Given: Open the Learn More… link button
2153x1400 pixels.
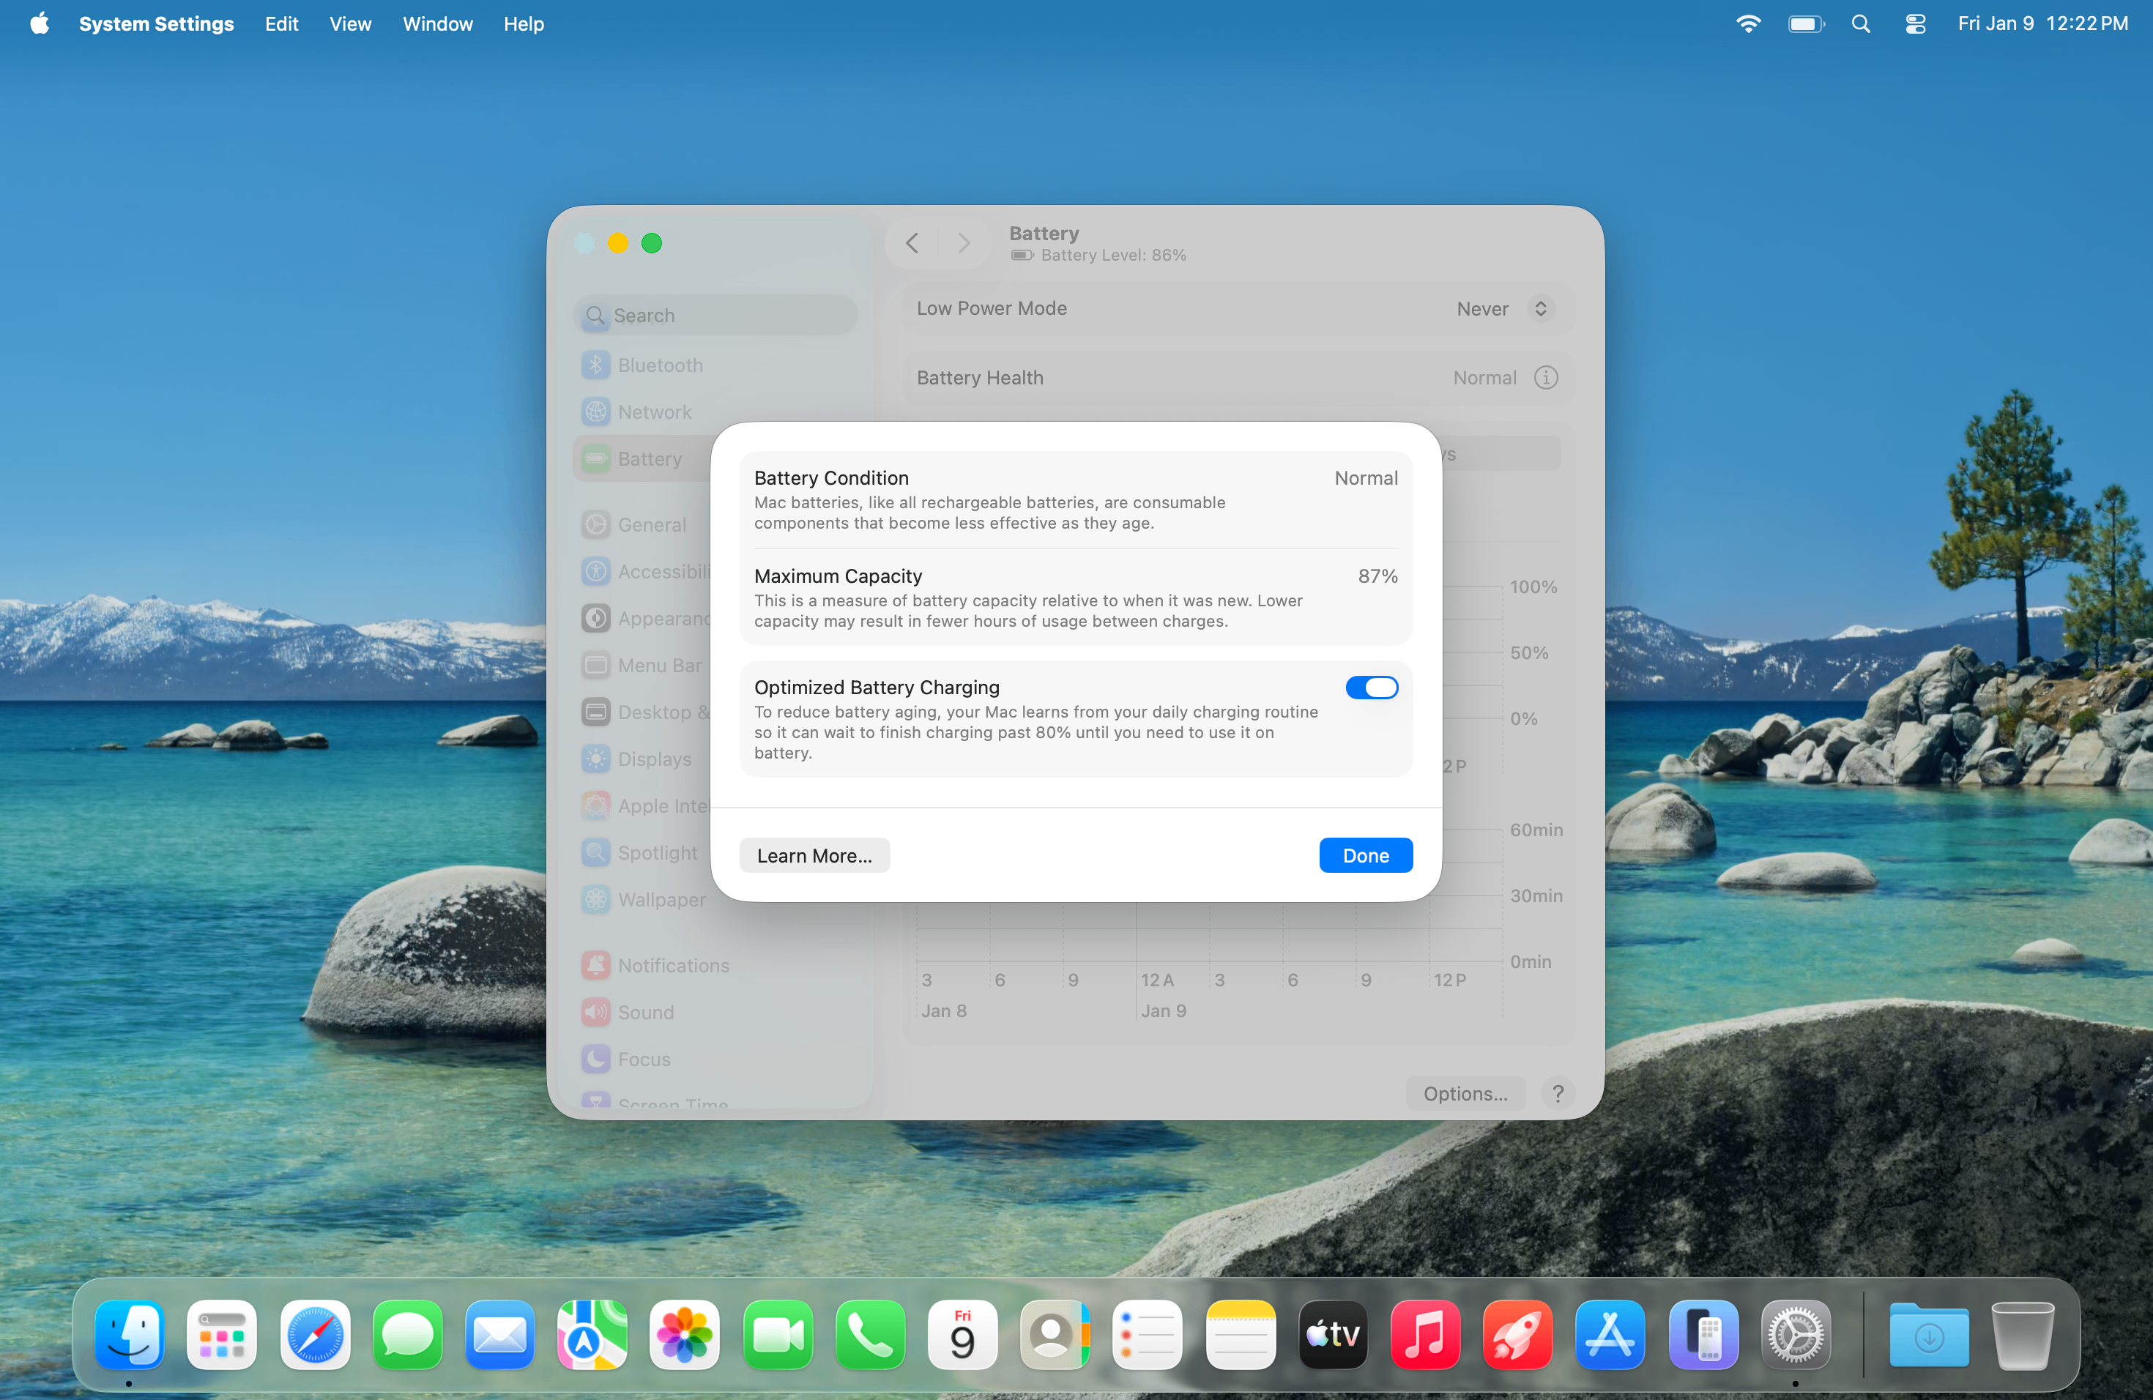Looking at the screenshot, I should point(814,855).
